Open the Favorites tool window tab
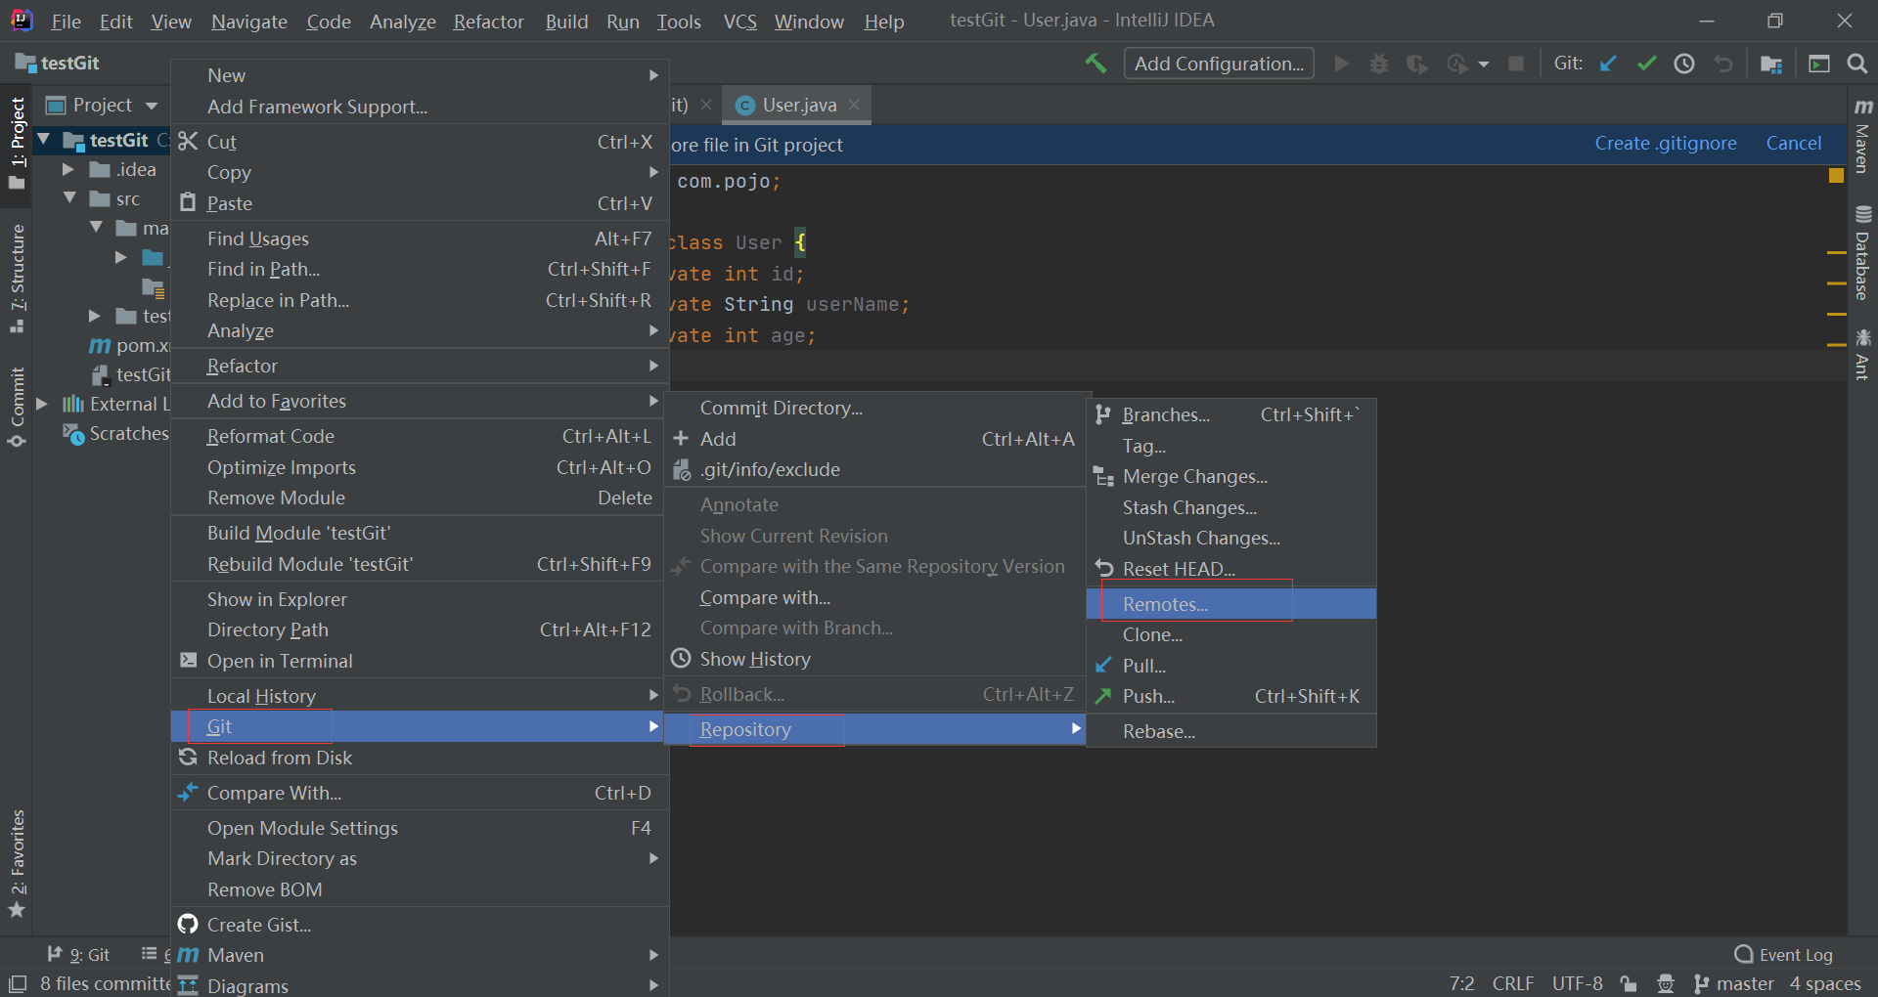1878x997 pixels. (17, 864)
